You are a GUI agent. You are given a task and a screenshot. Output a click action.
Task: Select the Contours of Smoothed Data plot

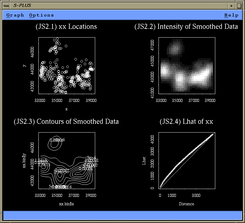click(x=67, y=160)
